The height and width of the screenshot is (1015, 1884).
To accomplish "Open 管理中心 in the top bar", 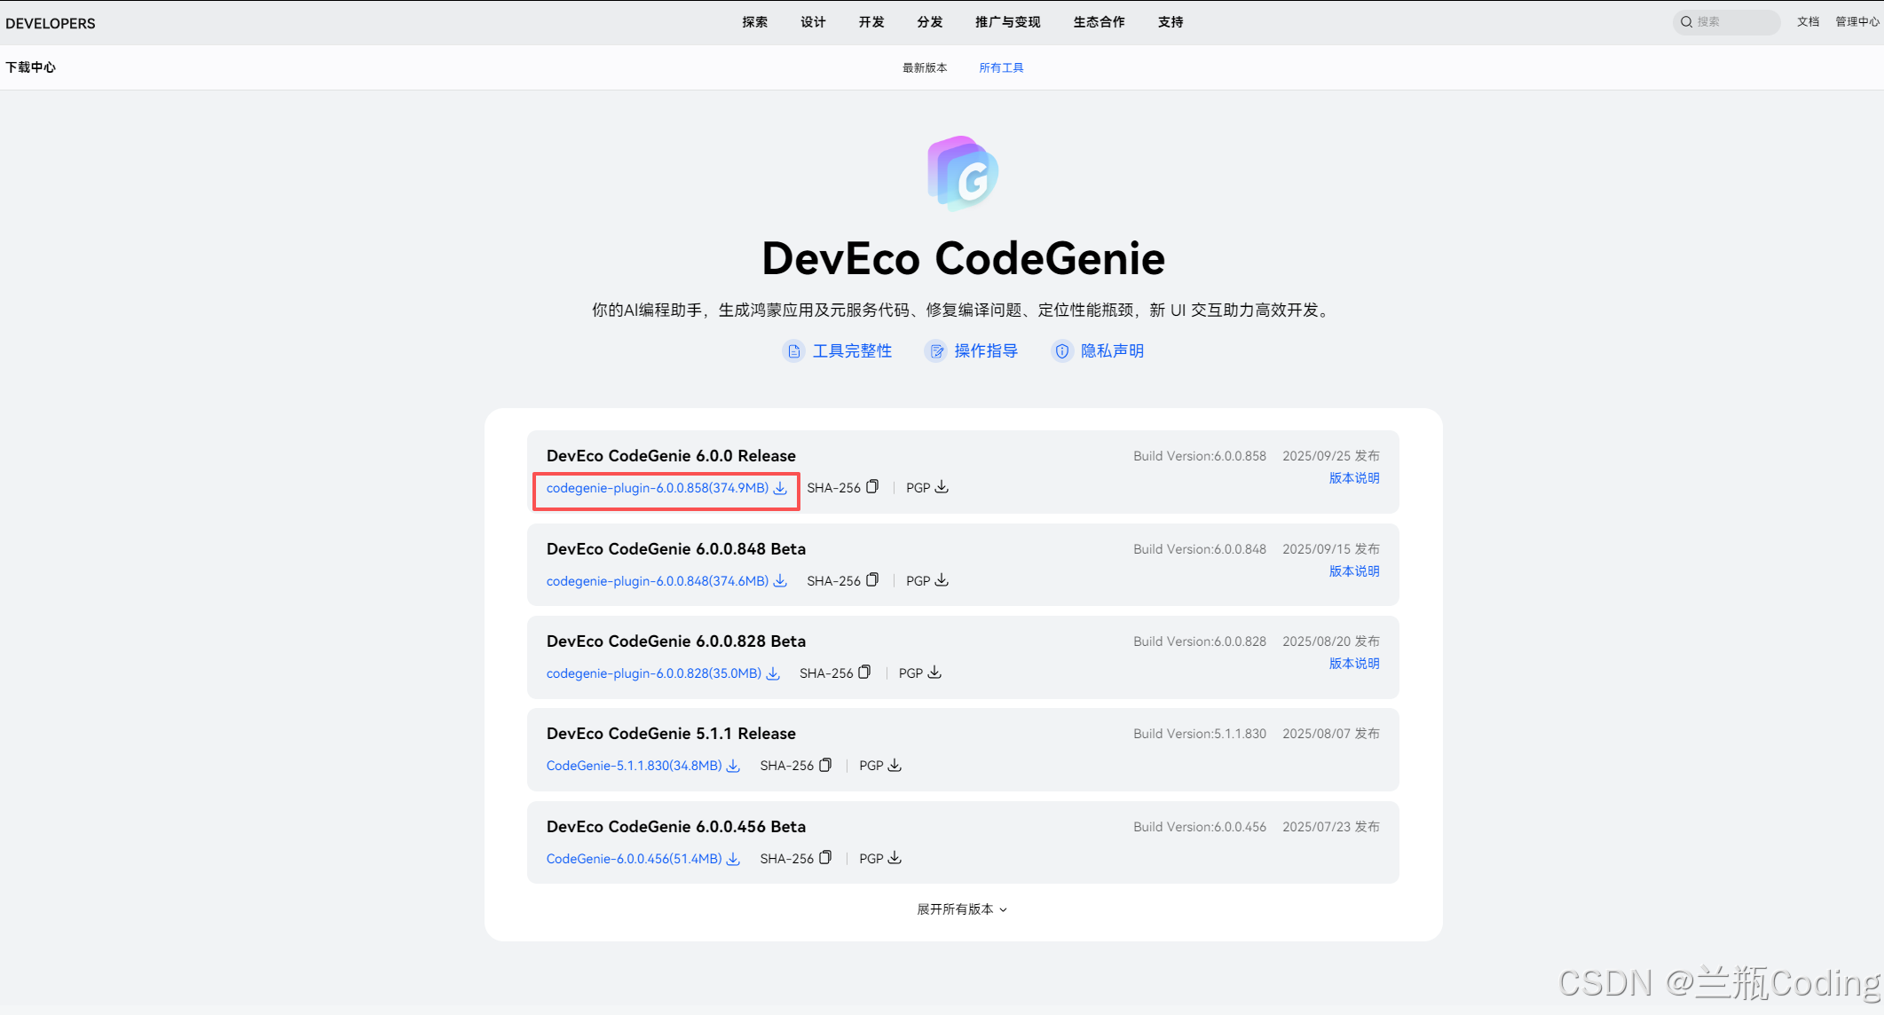I will click(x=1856, y=22).
